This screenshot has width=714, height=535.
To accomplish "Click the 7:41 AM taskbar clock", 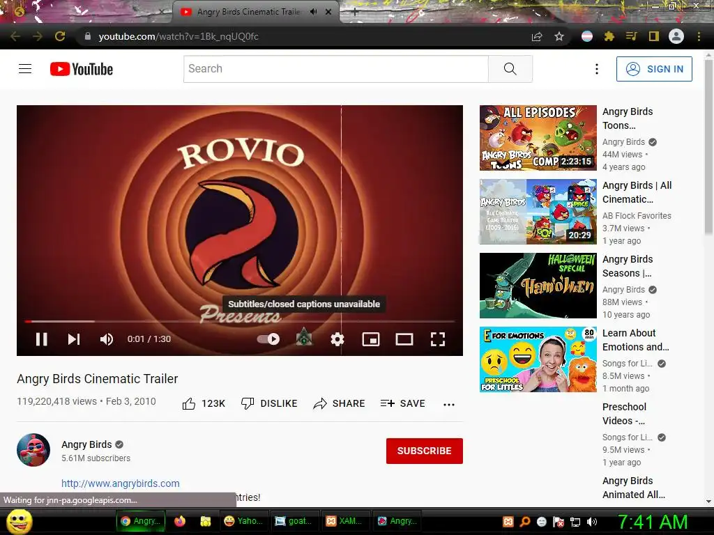I will [652, 522].
